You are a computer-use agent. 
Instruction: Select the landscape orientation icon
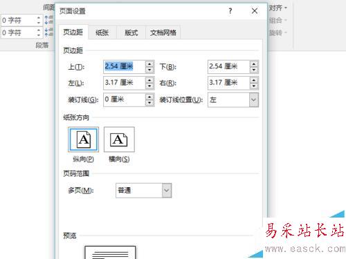(119, 140)
